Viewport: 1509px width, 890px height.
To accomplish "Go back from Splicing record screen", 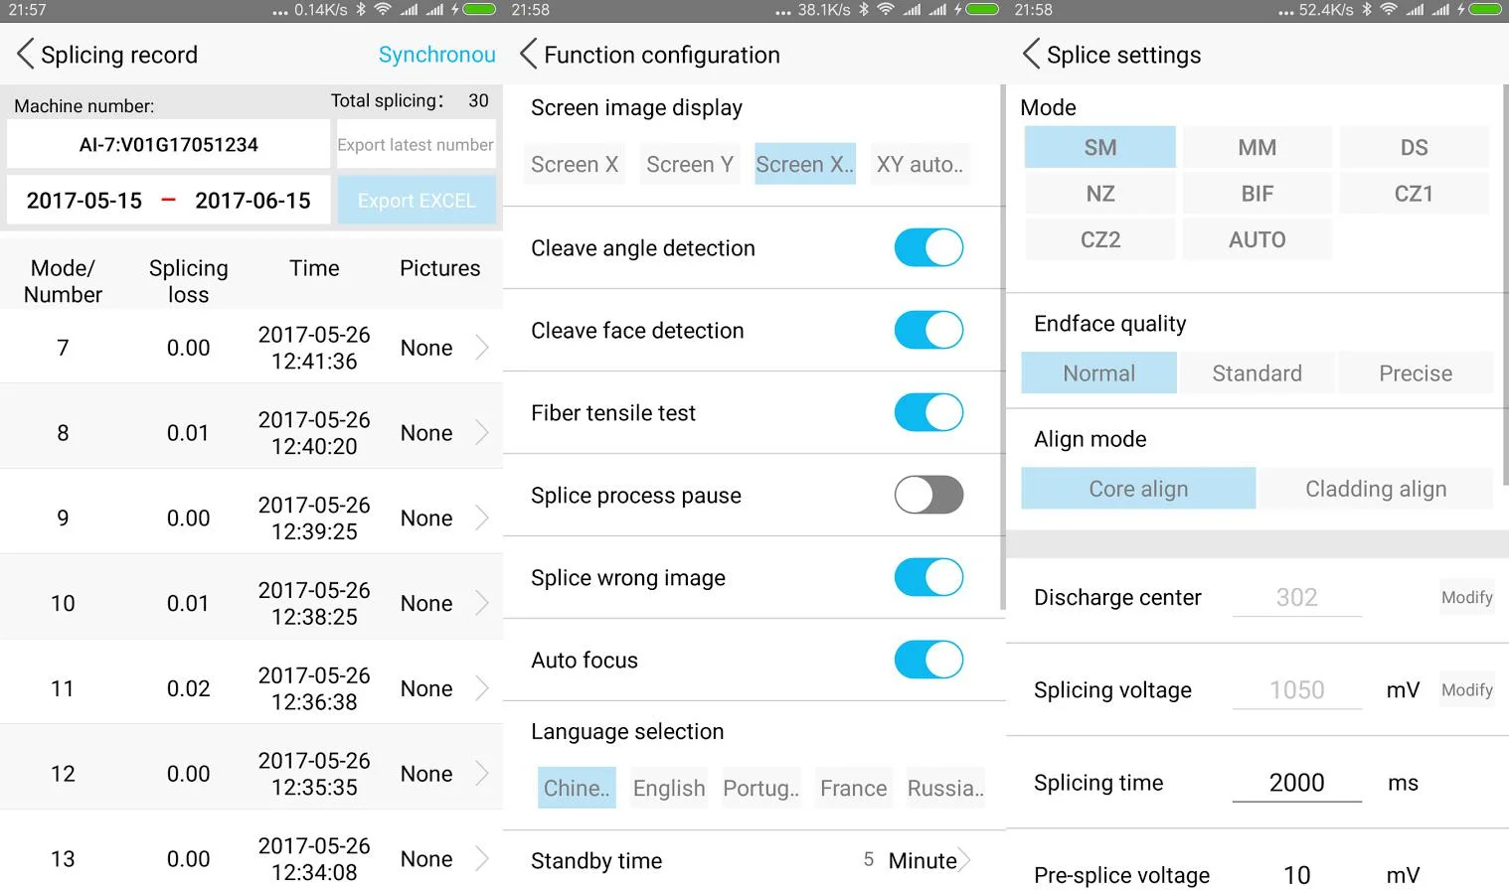I will pyautogui.click(x=25, y=55).
